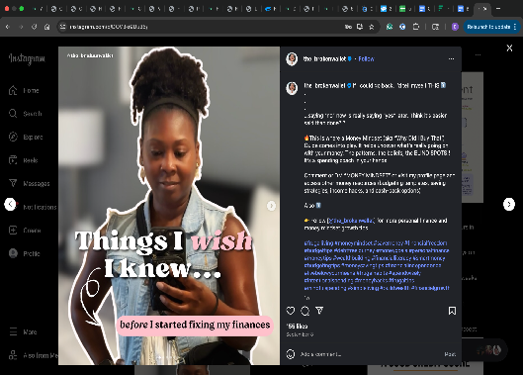The image size is (523, 375).
Task: Share the post with paper plane icon
Action: click(x=319, y=311)
